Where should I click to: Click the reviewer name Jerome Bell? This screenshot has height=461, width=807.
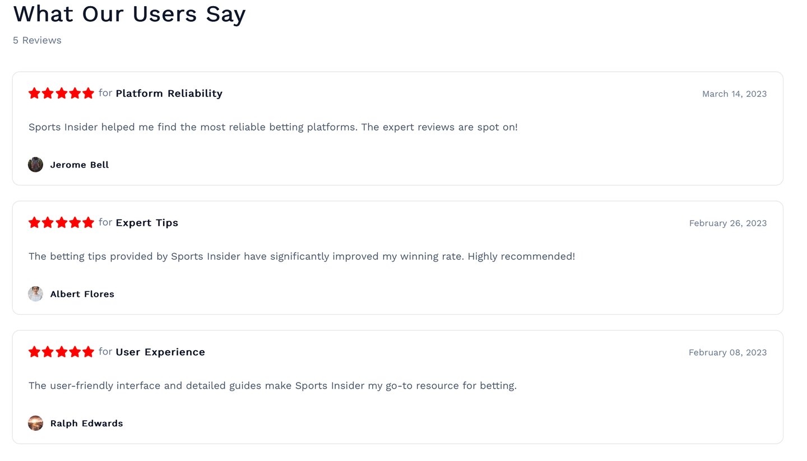tap(80, 165)
